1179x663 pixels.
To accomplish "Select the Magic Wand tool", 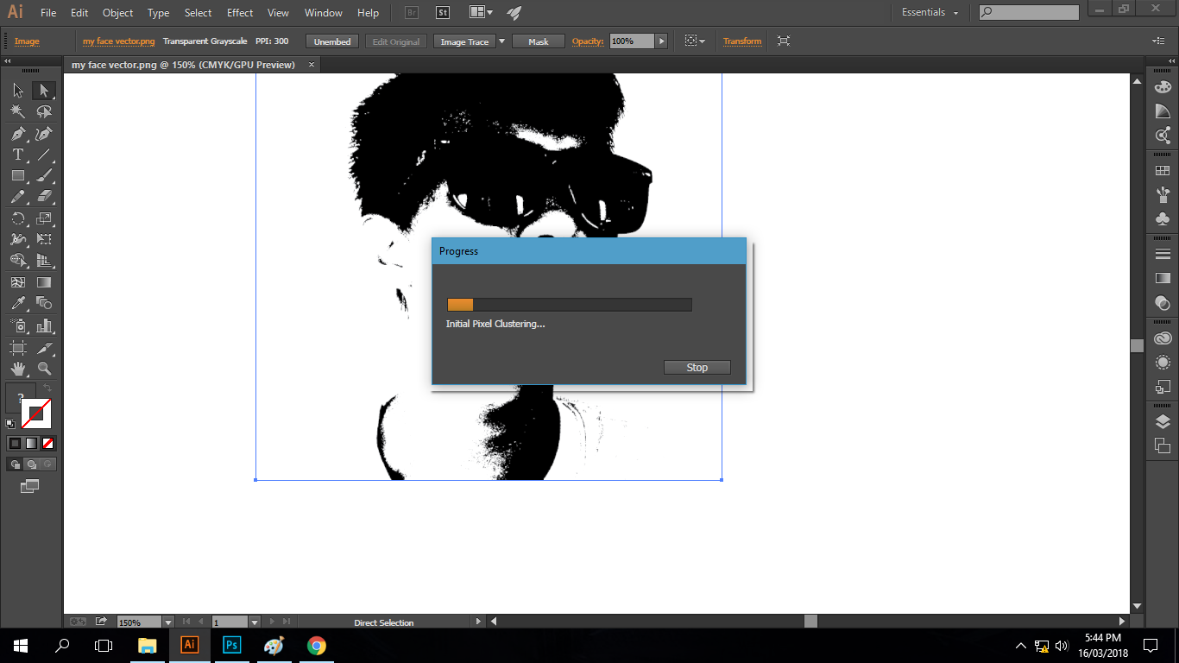I will (18, 111).
